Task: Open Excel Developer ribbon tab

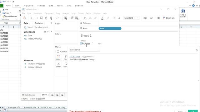Action: coord(79,6)
